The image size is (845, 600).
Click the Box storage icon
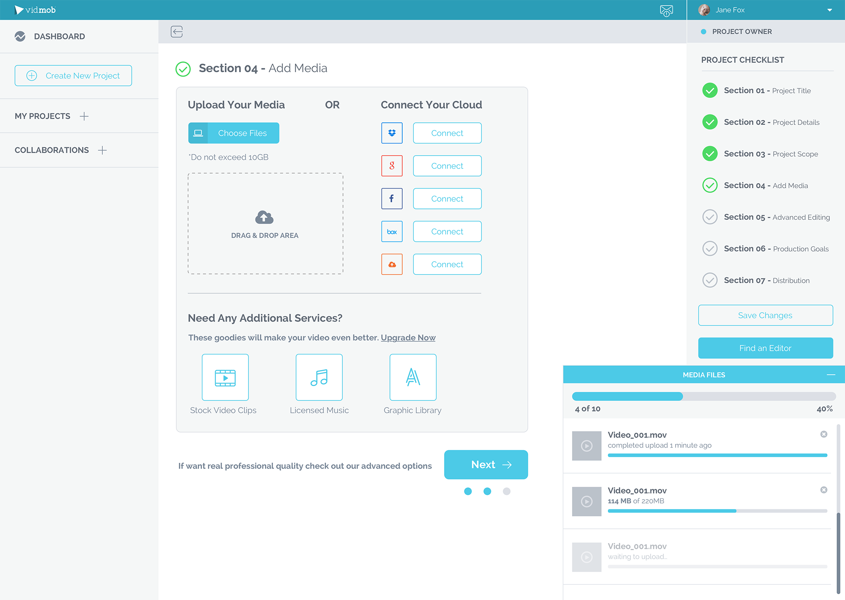pyautogui.click(x=392, y=231)
